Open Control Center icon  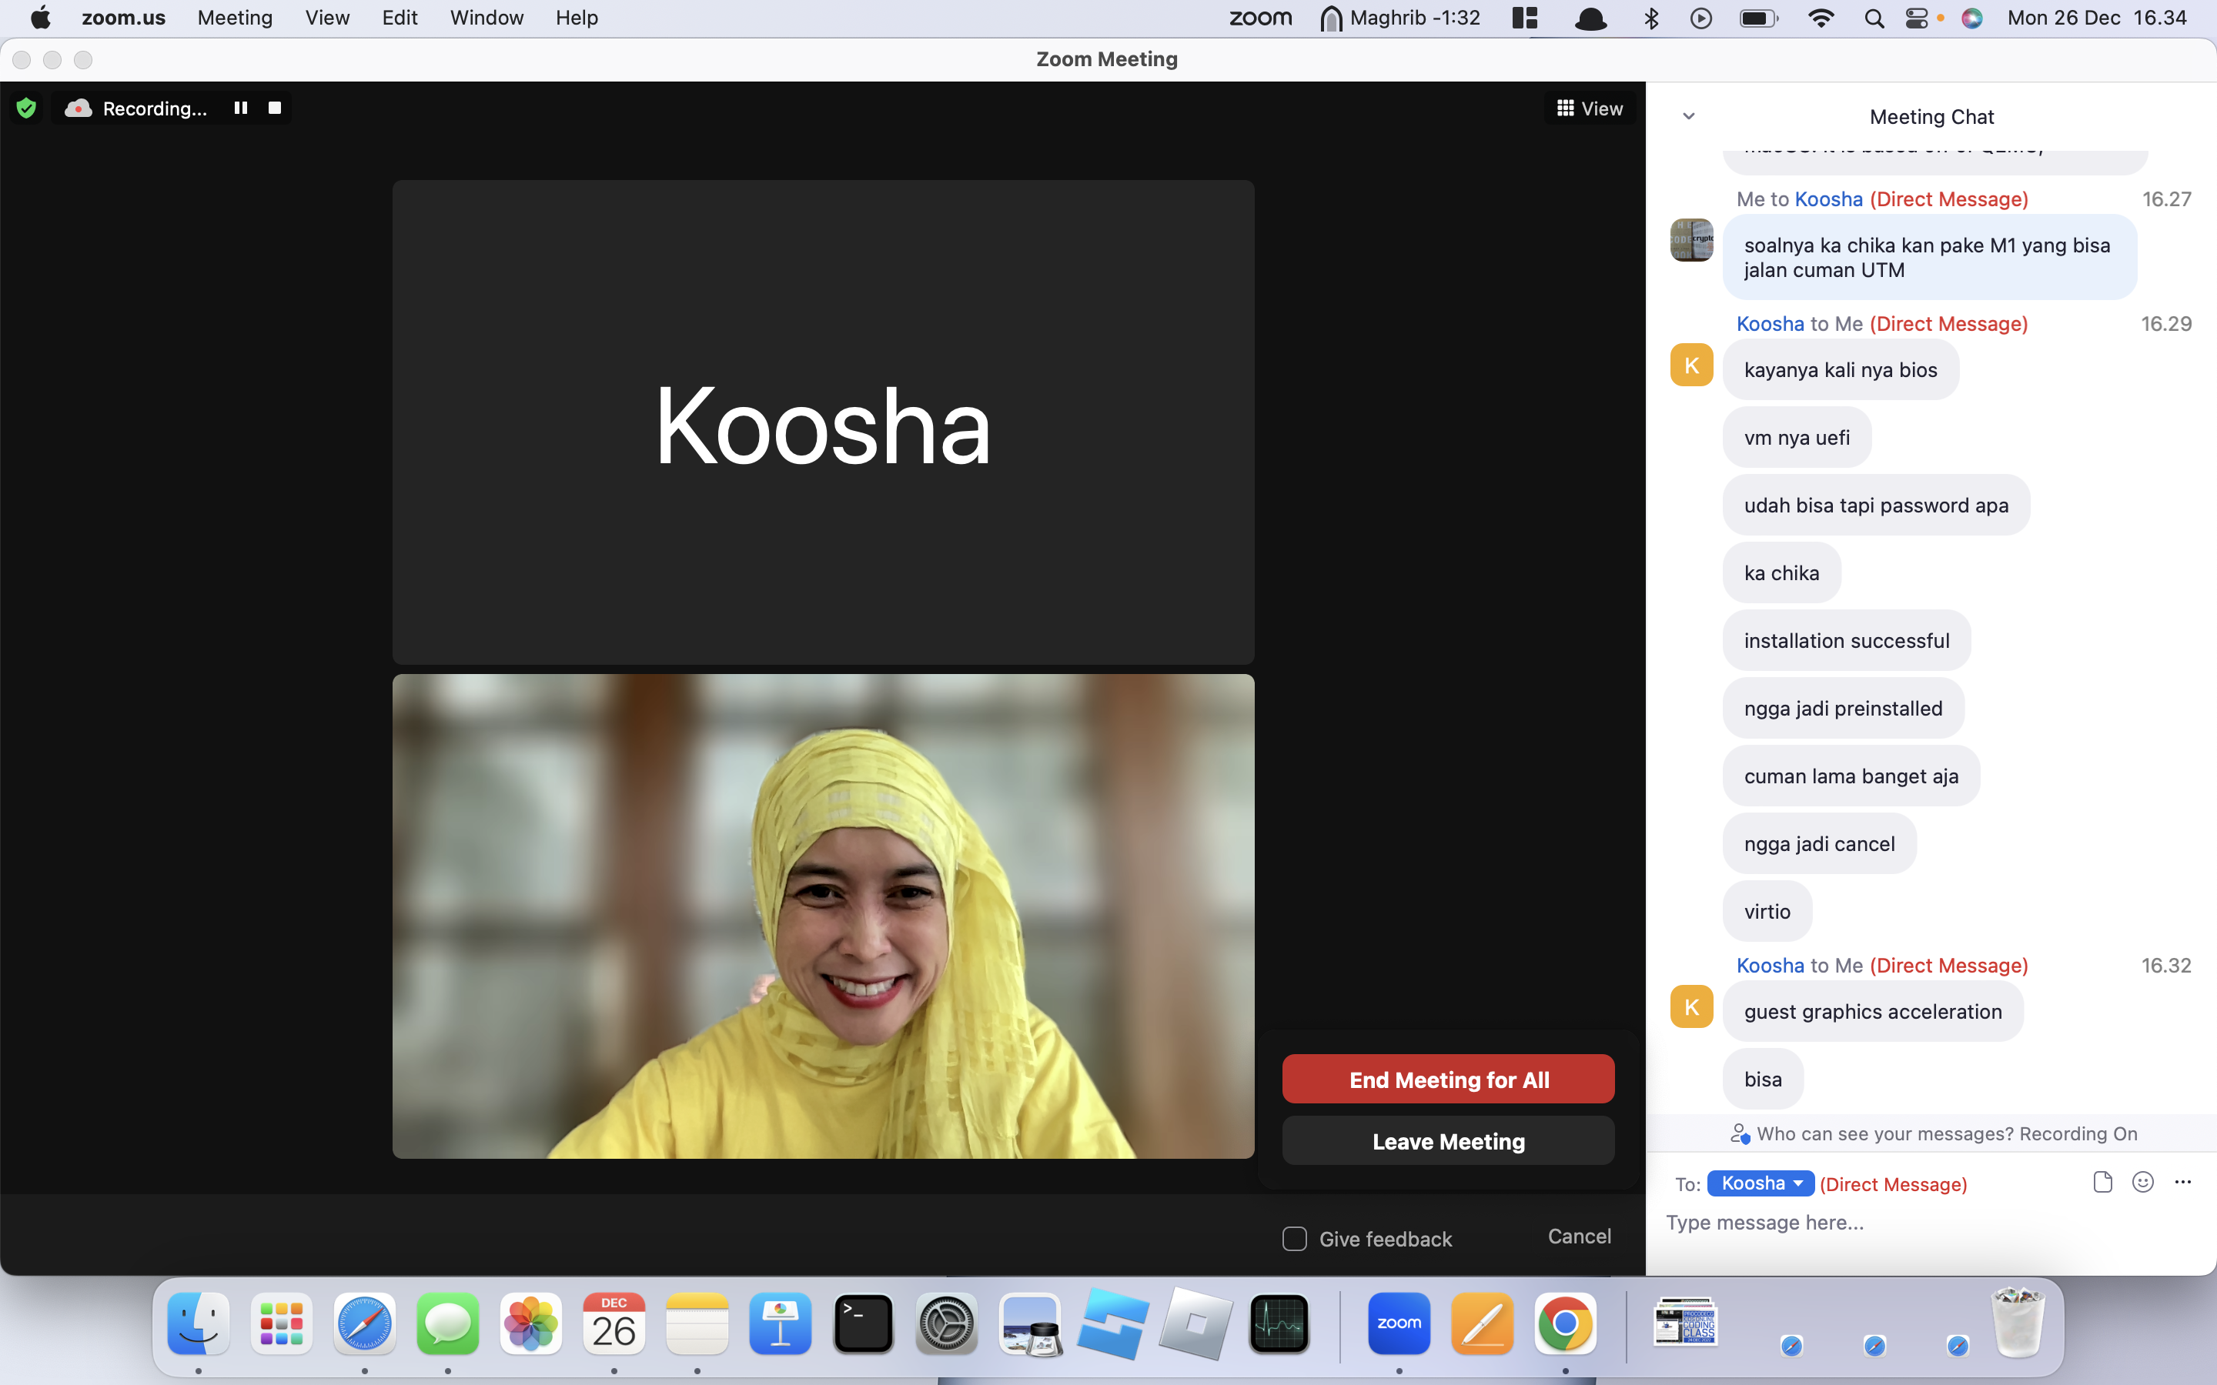1917,18
